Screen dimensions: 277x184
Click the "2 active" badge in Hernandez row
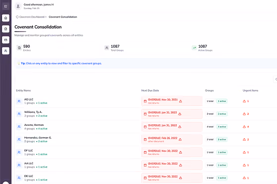pyautogui.click(x=222, y=139)
